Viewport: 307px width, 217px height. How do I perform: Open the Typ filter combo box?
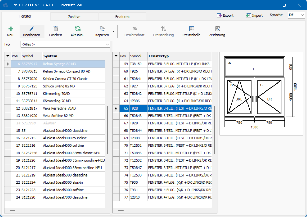65,44
